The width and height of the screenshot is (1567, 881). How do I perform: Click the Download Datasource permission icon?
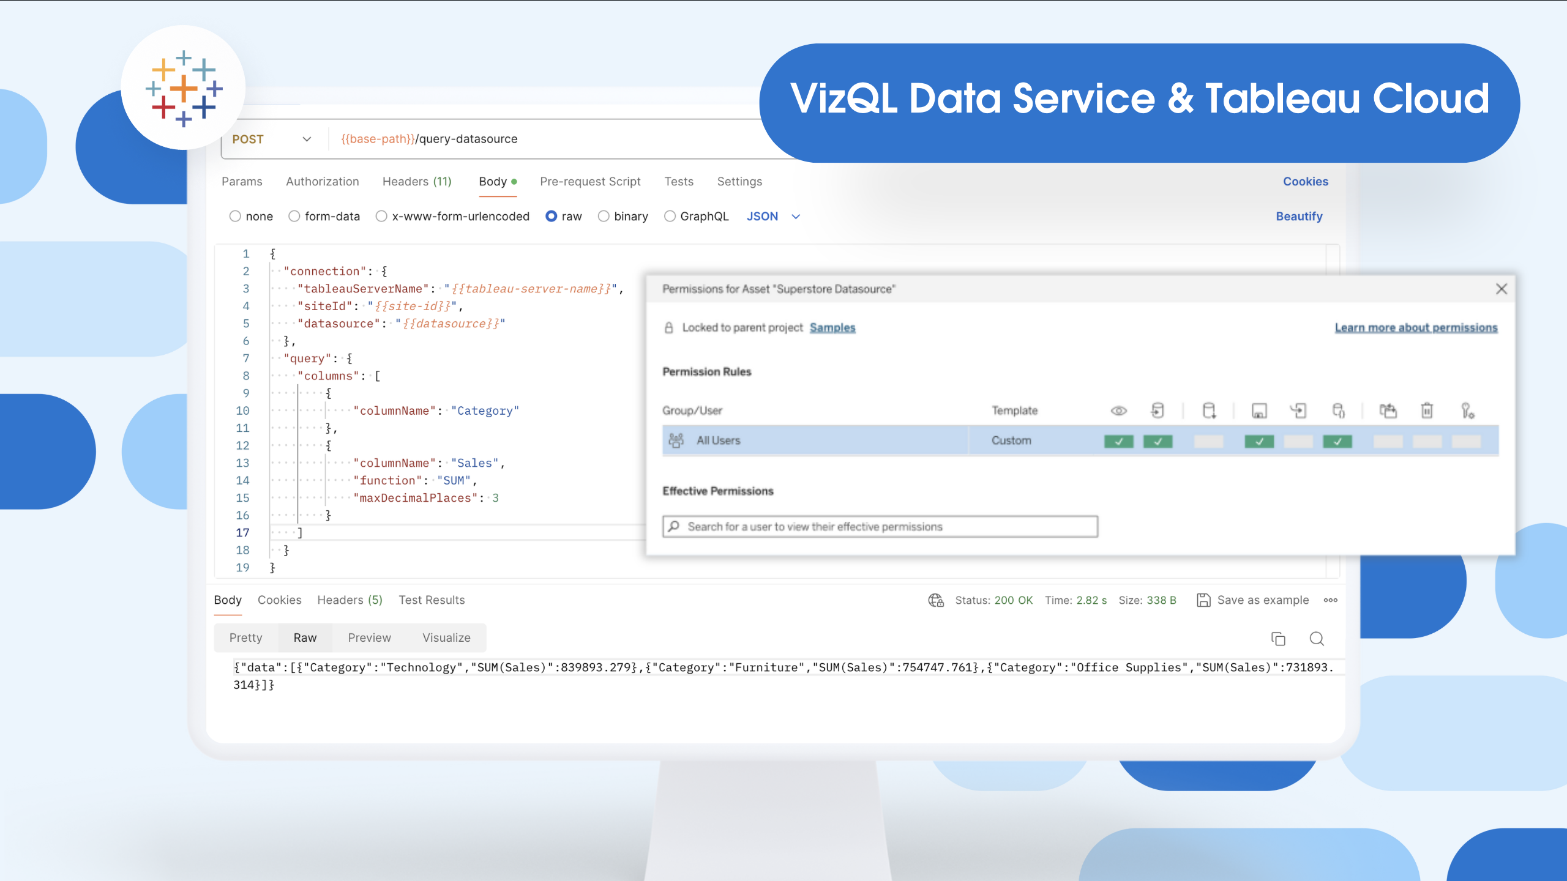pyautogui.click(x=1209, y=411)
